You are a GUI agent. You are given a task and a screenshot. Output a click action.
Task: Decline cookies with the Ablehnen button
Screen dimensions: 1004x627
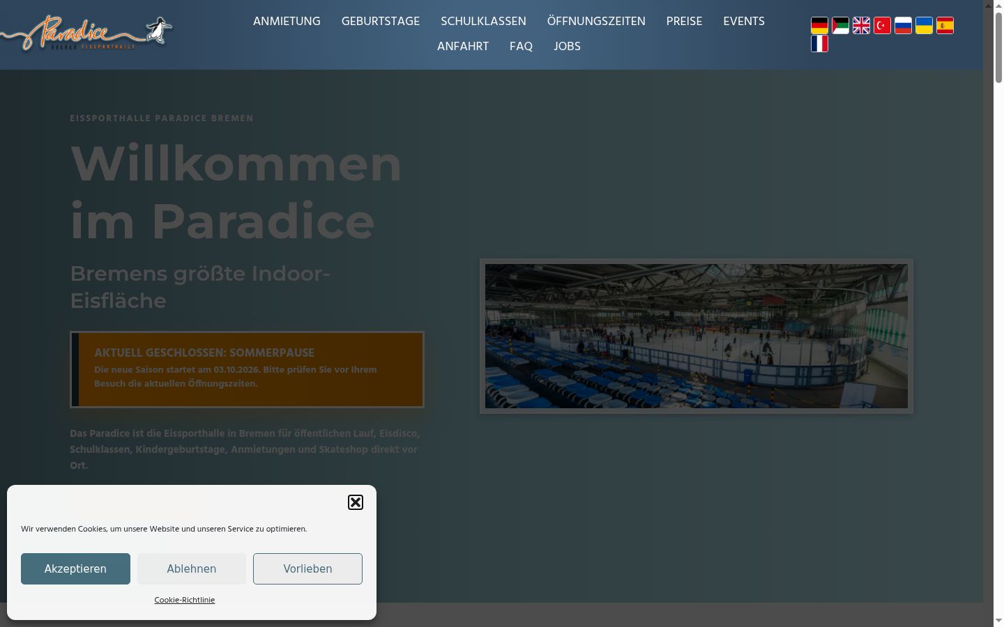coord(192,568)
